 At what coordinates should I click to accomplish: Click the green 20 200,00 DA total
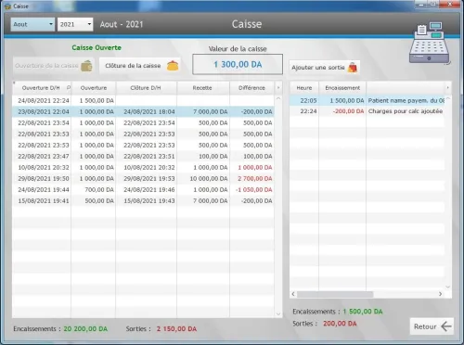coord(85,329)
